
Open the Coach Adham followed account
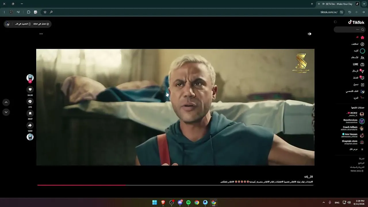353,128
